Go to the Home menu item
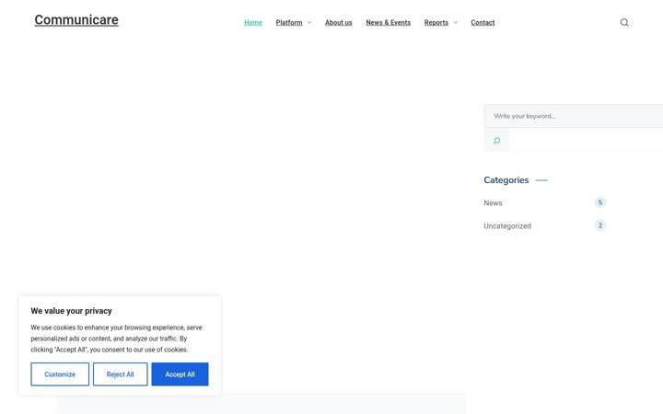 pos(253,22)
